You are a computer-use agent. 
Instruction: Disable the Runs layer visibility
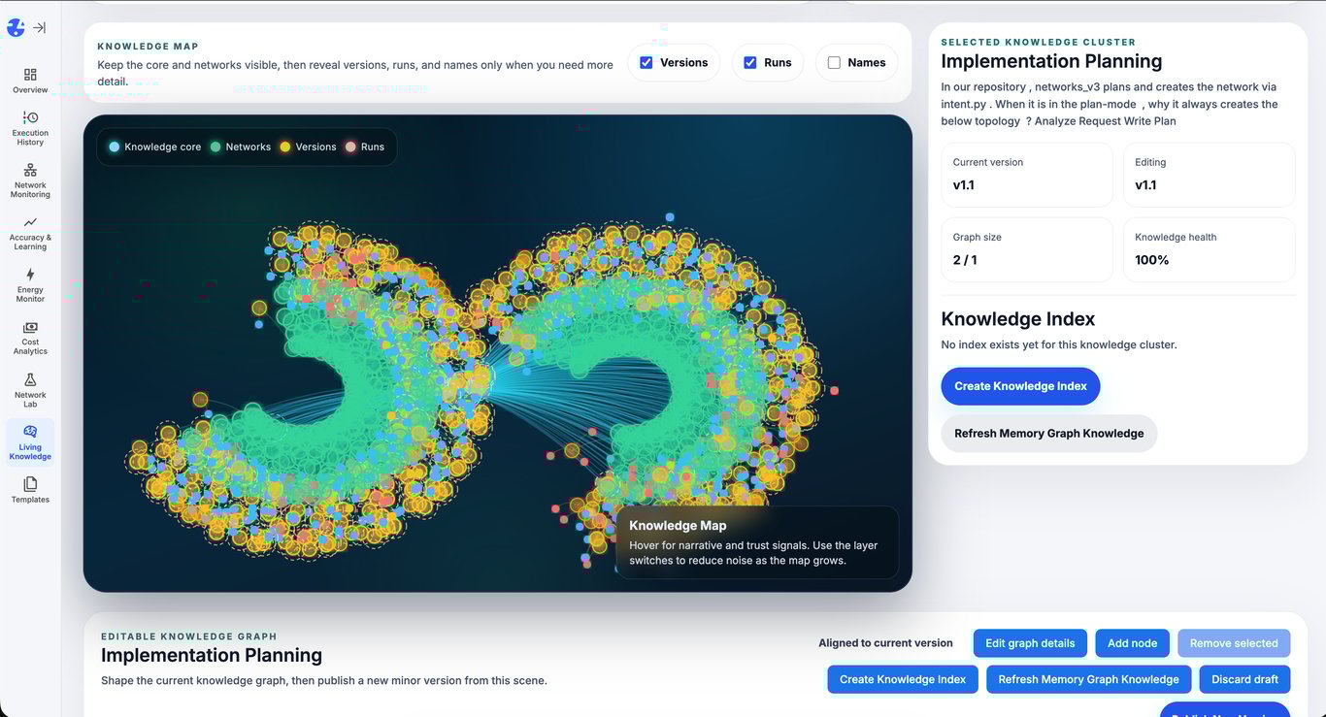749,61
